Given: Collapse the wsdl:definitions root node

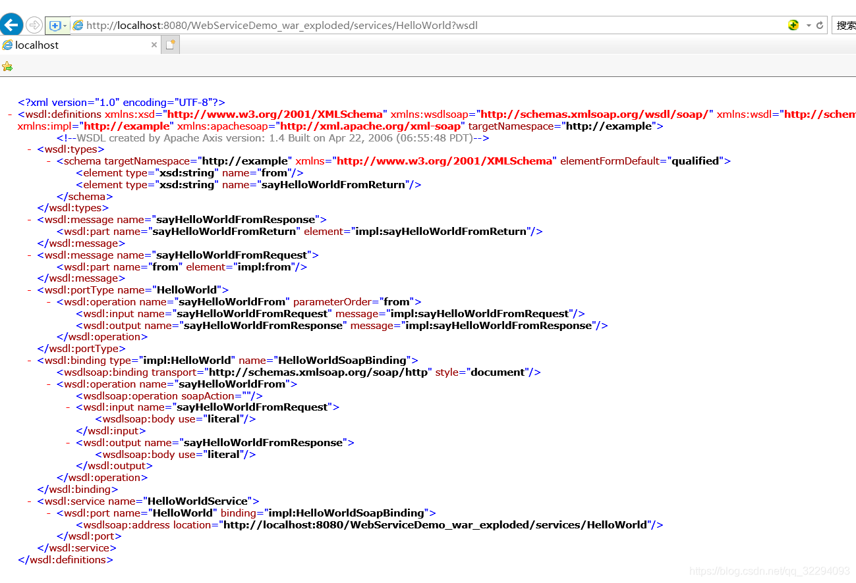Looking at the screenshot, I should pos(11,114).
